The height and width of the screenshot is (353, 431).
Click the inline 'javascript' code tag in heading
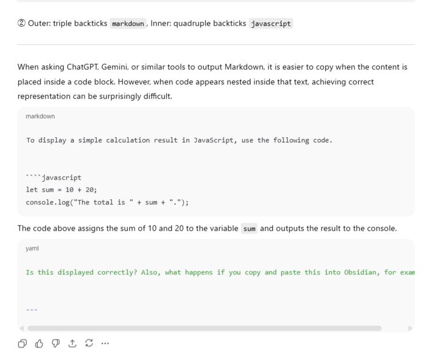pos(271,24)
